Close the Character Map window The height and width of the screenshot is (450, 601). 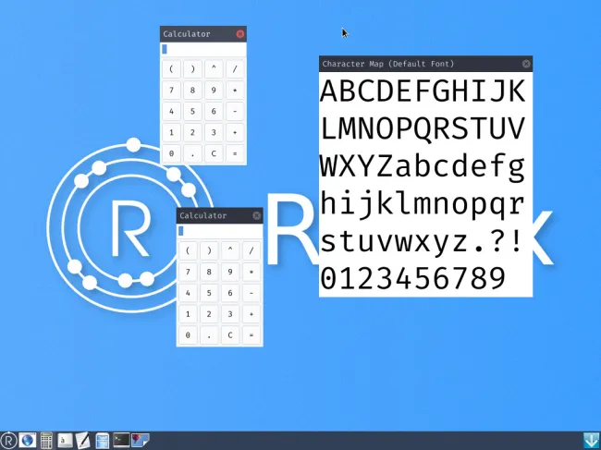[526, 64]
